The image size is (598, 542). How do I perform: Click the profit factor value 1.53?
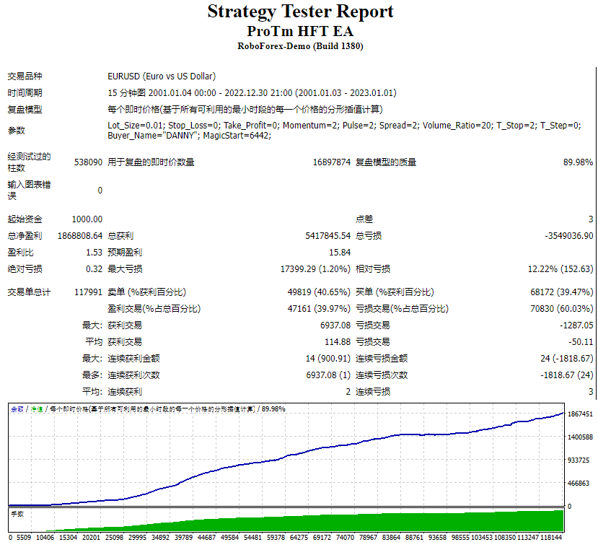94,253
